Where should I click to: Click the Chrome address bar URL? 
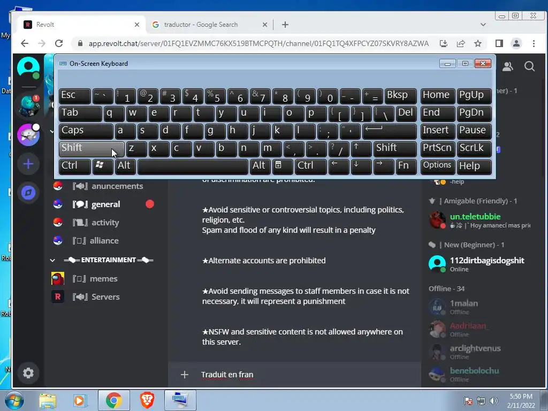[x=258, y=43]
